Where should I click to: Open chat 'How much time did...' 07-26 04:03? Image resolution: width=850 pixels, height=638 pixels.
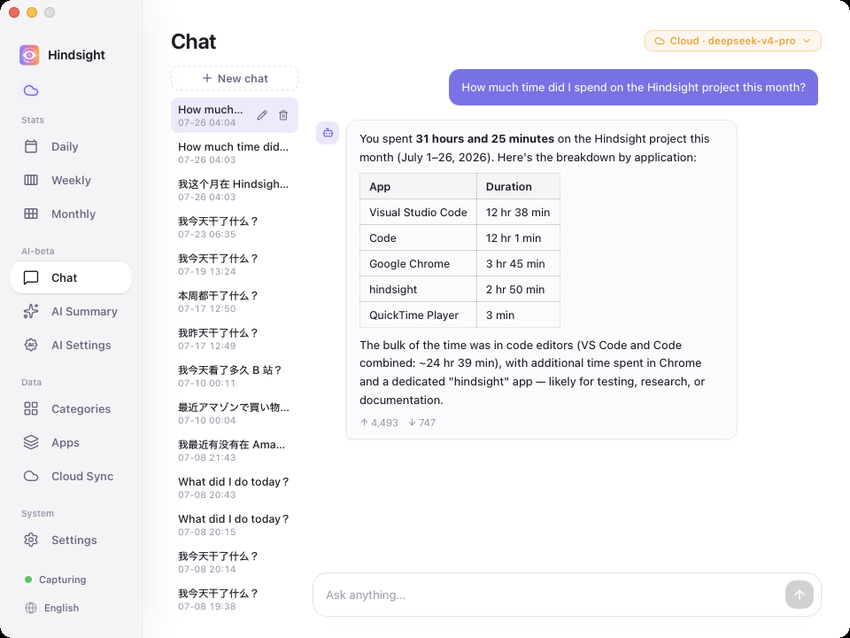234,152
